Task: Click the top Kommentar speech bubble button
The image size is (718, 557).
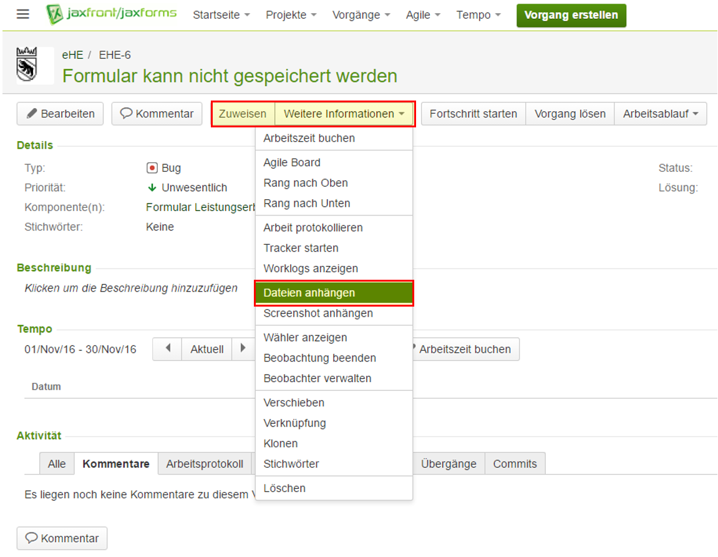Action: [157, 114]
